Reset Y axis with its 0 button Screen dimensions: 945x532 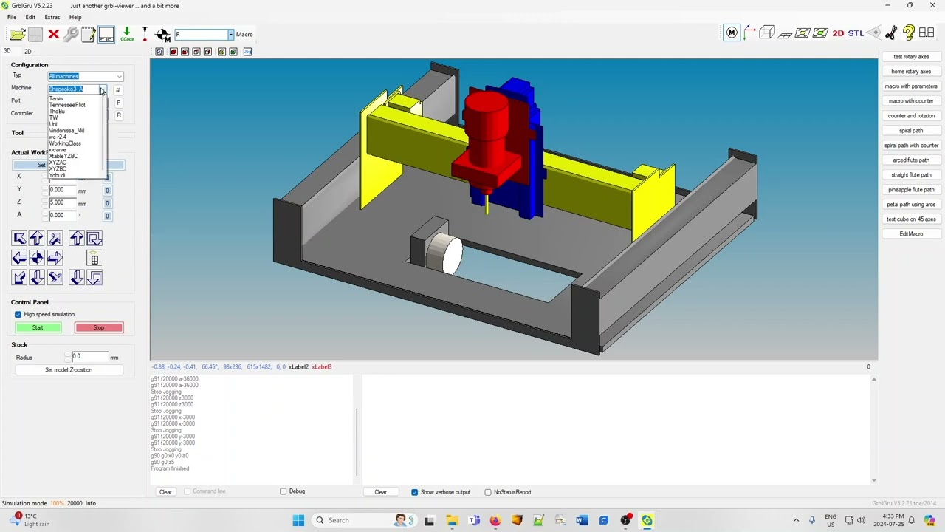click(107, 190)
